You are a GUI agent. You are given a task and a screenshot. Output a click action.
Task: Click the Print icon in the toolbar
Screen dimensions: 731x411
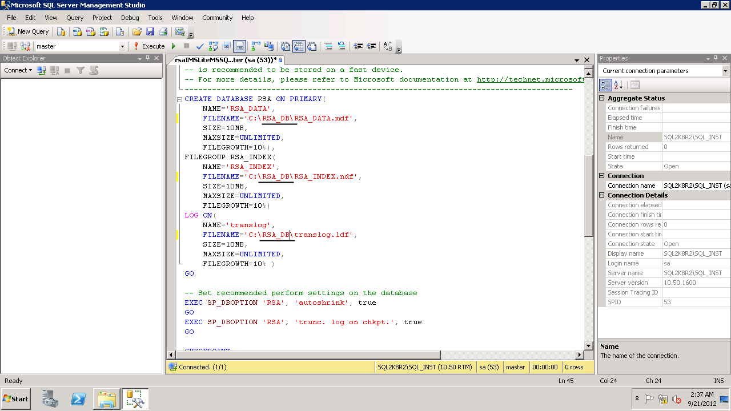click(163, 32)
